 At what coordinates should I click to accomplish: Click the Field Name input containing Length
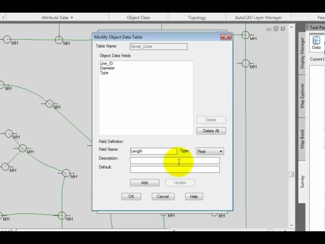153,151
